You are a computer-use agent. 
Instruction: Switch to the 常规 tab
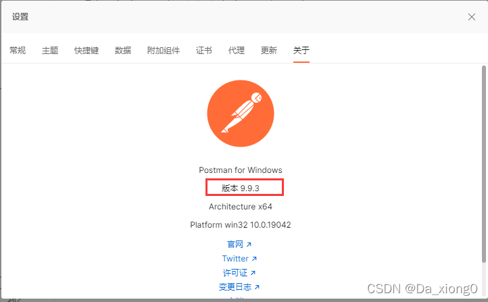[18, 51]
